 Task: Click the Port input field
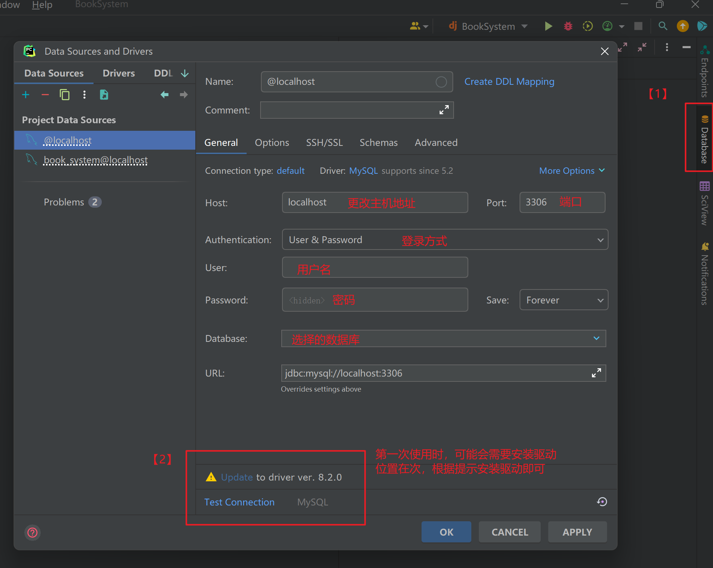click(x=562, y=202)
